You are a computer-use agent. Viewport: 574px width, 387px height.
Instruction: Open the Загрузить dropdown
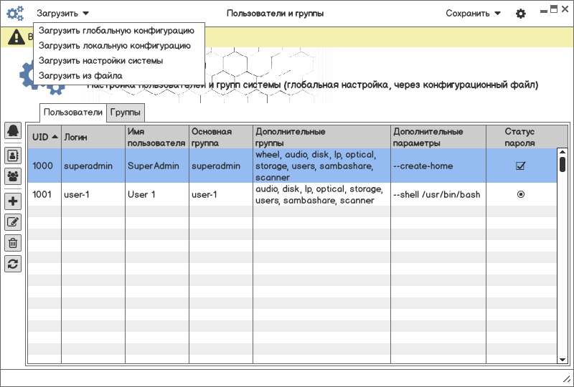click(x=63, y=14)
